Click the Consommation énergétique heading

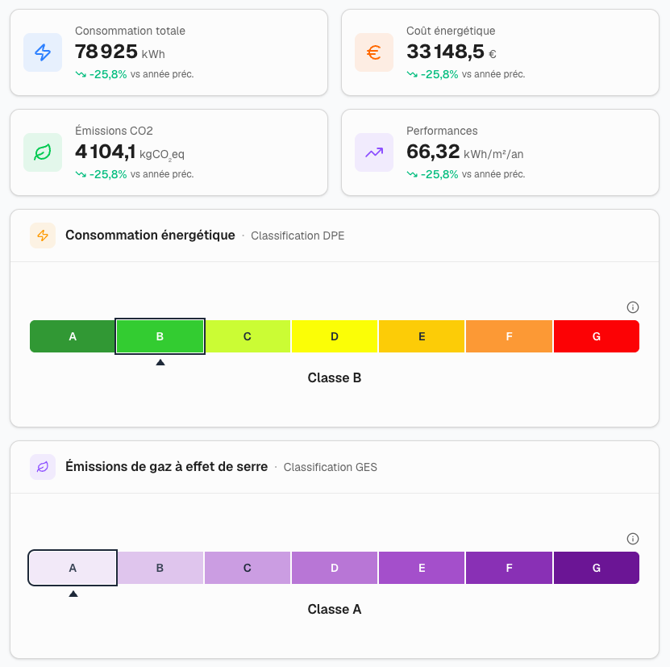pyautogui.click(x=150, y=236)
